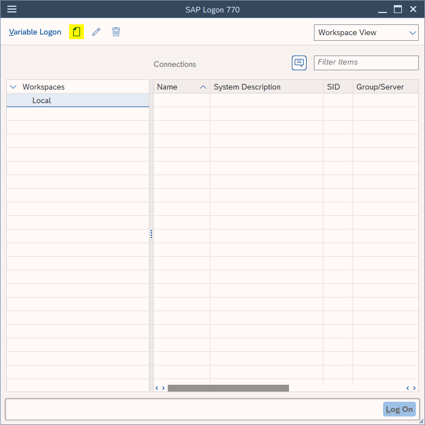This screenshot has height=425, width=425.
Task: Click the New connection document icon
Action: pos(76,32)
